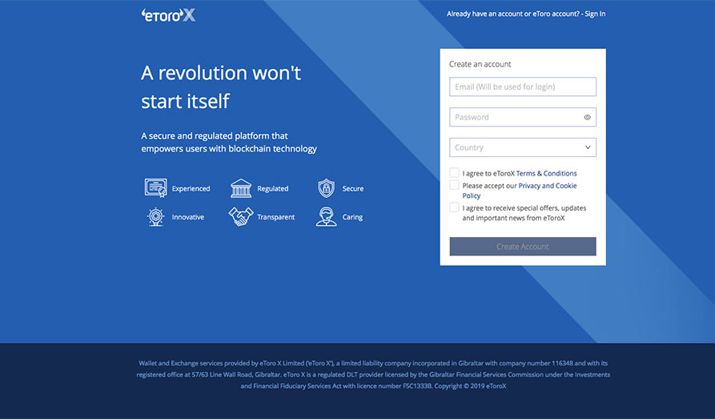Click the Email input field
This screenshot has height=419, width=715.
[x=523, y=87]
